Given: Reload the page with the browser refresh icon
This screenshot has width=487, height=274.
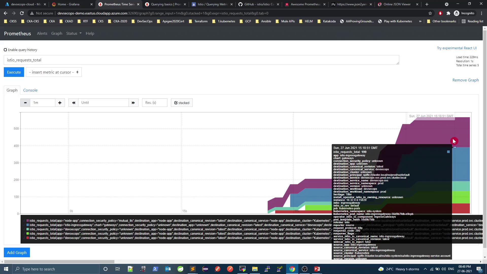Looking at the screenshot, I should click(22, 13).
